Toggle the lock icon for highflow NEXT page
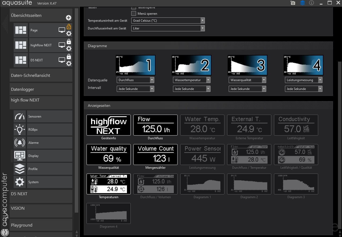Image resolution: width=342 pixels, height=237 pixels. click(69, 42)
